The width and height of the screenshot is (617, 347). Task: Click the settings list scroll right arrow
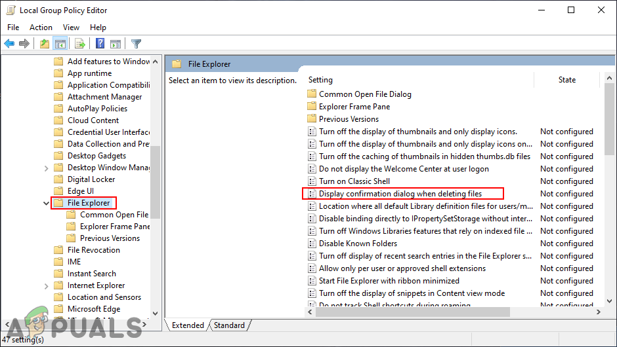click(x=599, y=312)
